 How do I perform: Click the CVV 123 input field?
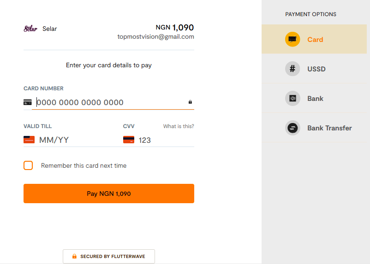click(x=165, y=140)
